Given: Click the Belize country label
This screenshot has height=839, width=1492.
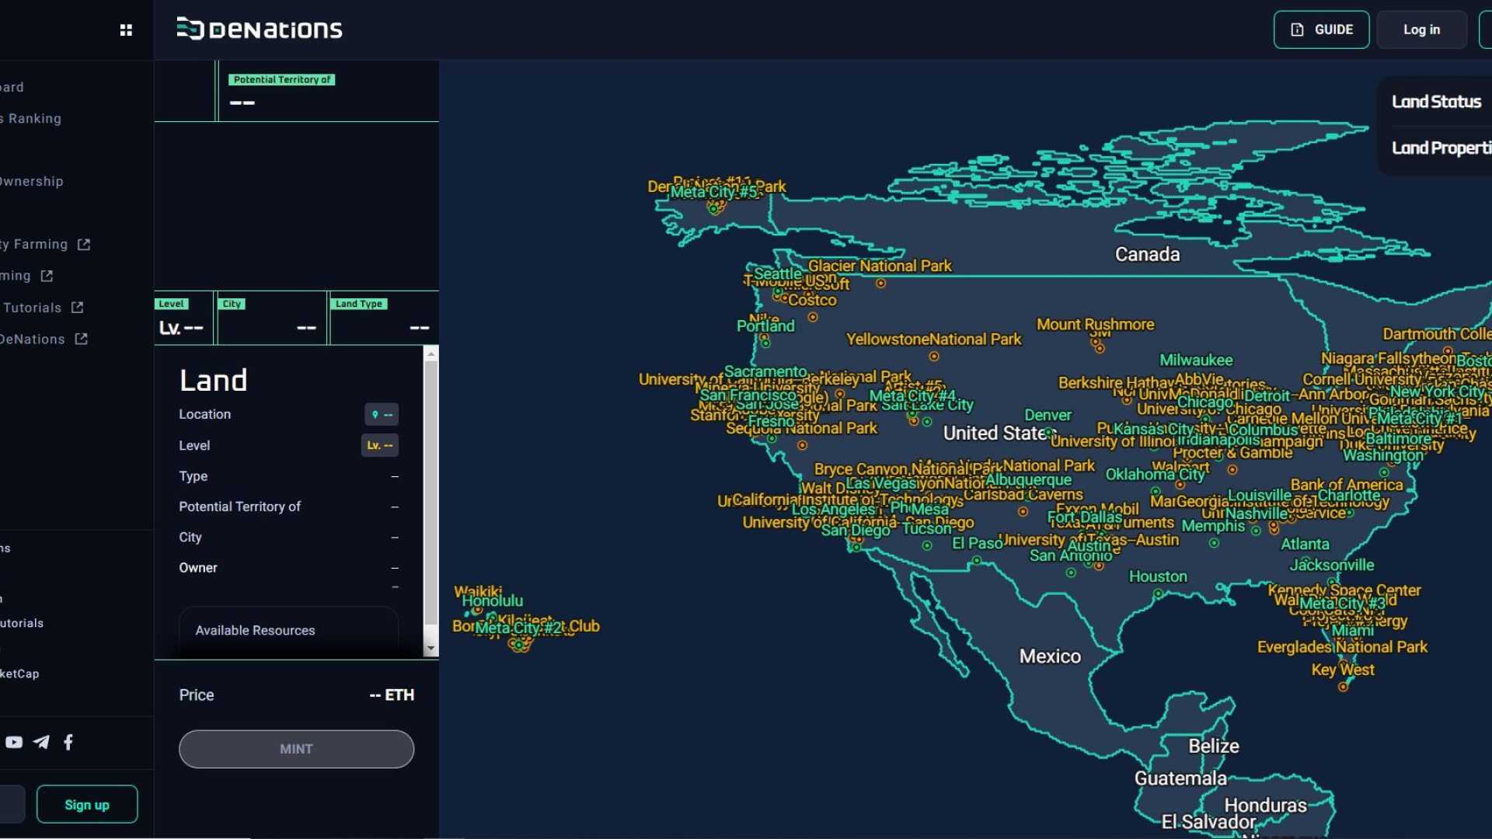Looking at the screenshot, I should pyautogui.click(x=1213, y=747).
